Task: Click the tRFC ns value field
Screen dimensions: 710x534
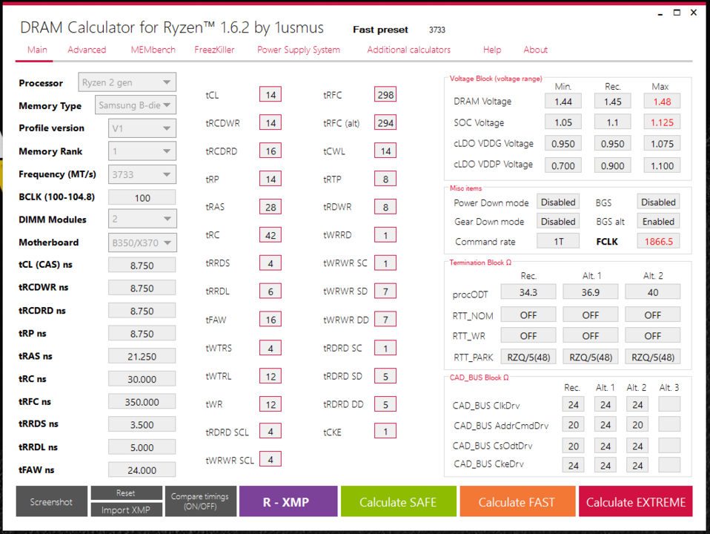Action: 142,402
